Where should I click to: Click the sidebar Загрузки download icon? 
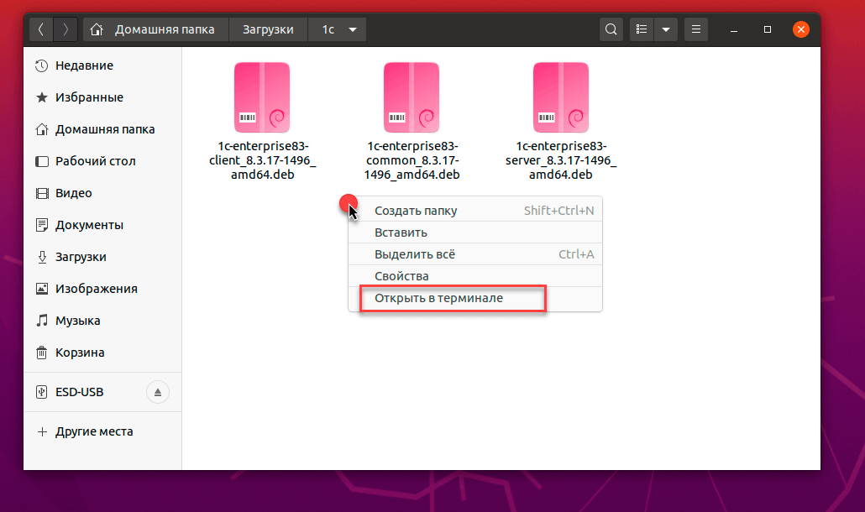tap(41, 257)
